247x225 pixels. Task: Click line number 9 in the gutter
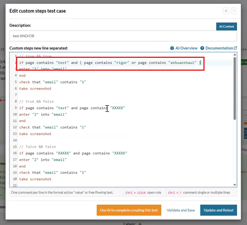click(15, 108)
